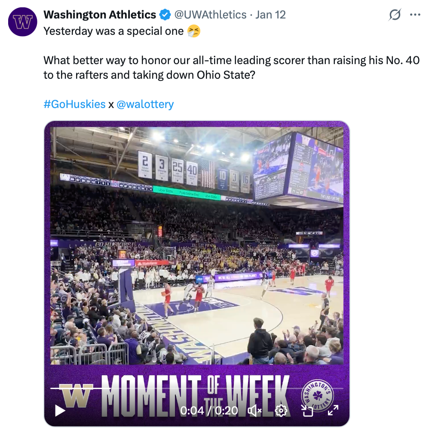The image size is (429, 433).
Task: Open the Jan 12 tweet timestamp
Action: [270, 15]
